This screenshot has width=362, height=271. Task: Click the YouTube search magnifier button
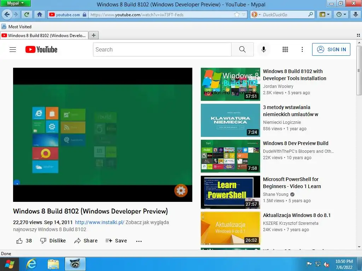pos(243,49)
